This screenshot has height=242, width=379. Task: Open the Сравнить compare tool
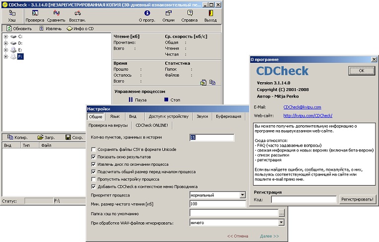[x=56, y=16]
